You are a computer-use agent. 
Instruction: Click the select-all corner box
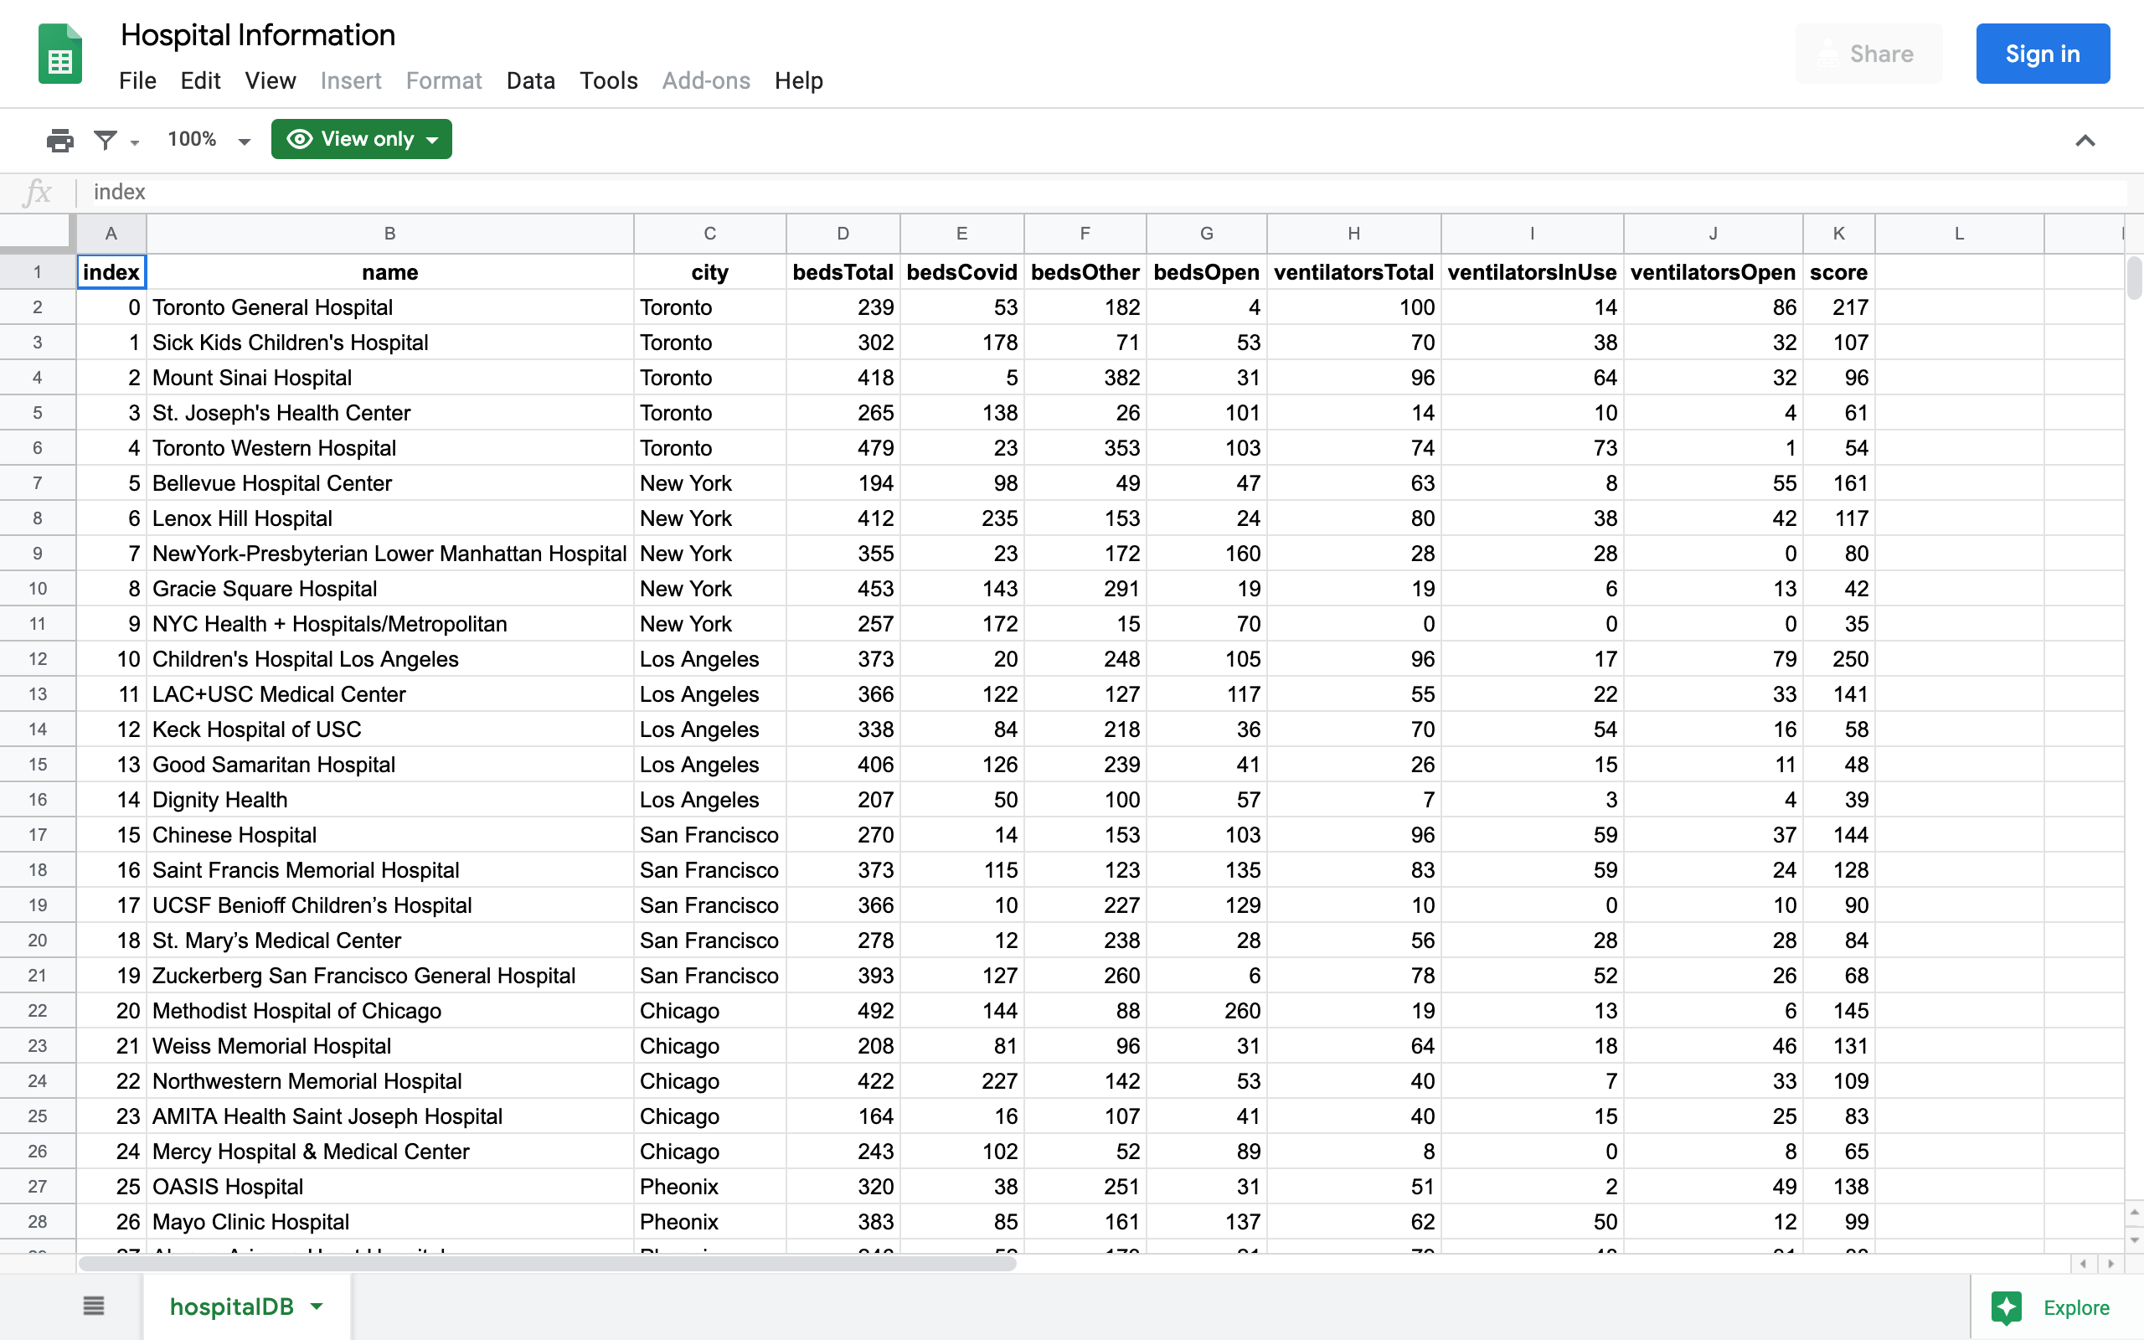pos(35,233)
